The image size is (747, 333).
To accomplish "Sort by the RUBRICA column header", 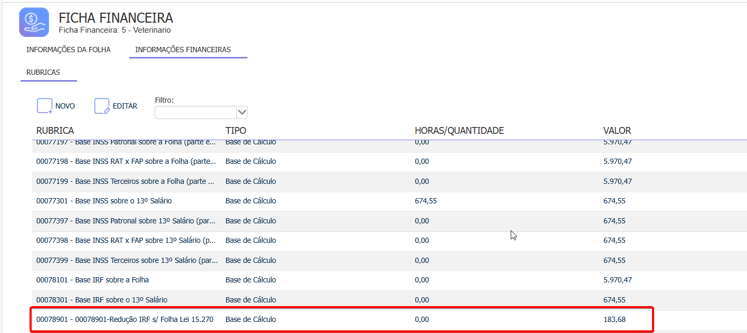I will [x=55, y=131].
